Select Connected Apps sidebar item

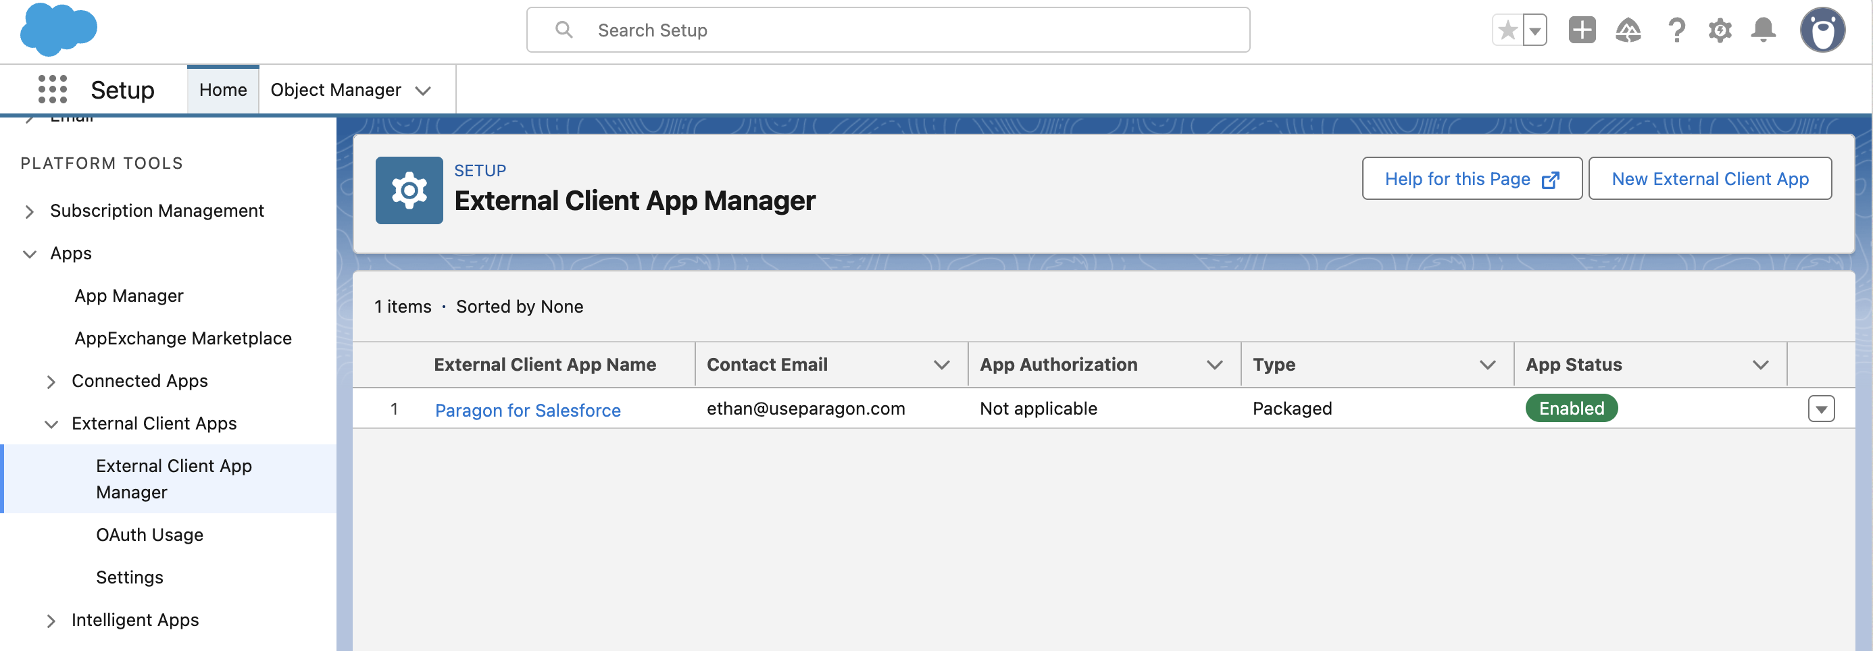[x=139, y=381]
